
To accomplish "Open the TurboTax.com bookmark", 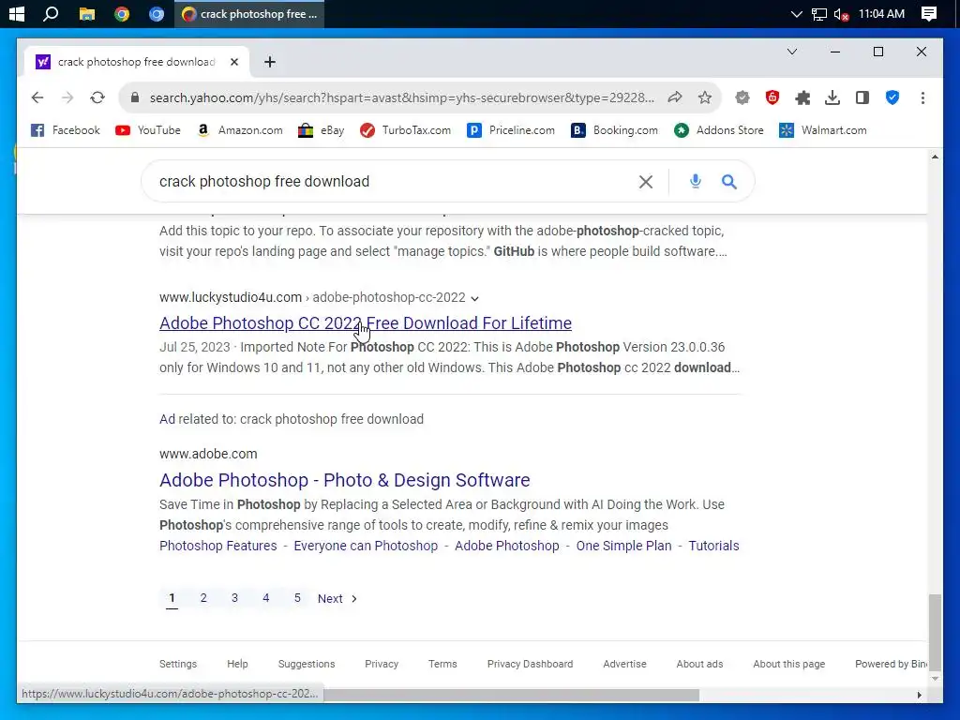I will tap(405, 130).
